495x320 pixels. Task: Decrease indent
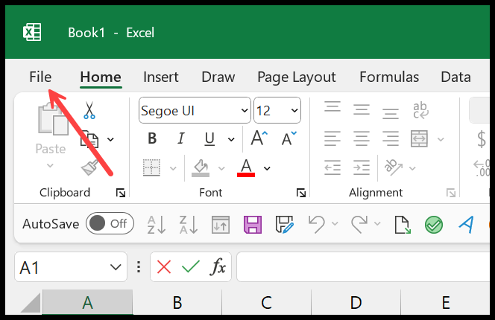pyautogui.click(x=332, y=167)
